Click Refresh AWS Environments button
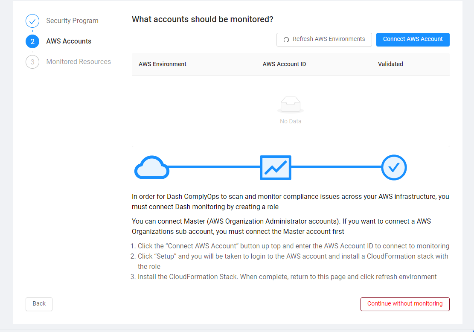This screenshot has width=474, height=332. tap(324, 39)
